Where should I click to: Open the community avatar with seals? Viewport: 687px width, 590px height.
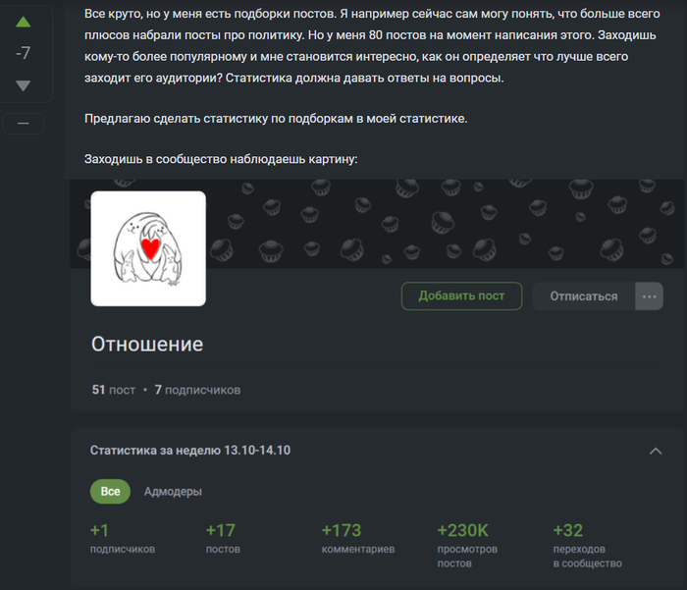[148, 248]
